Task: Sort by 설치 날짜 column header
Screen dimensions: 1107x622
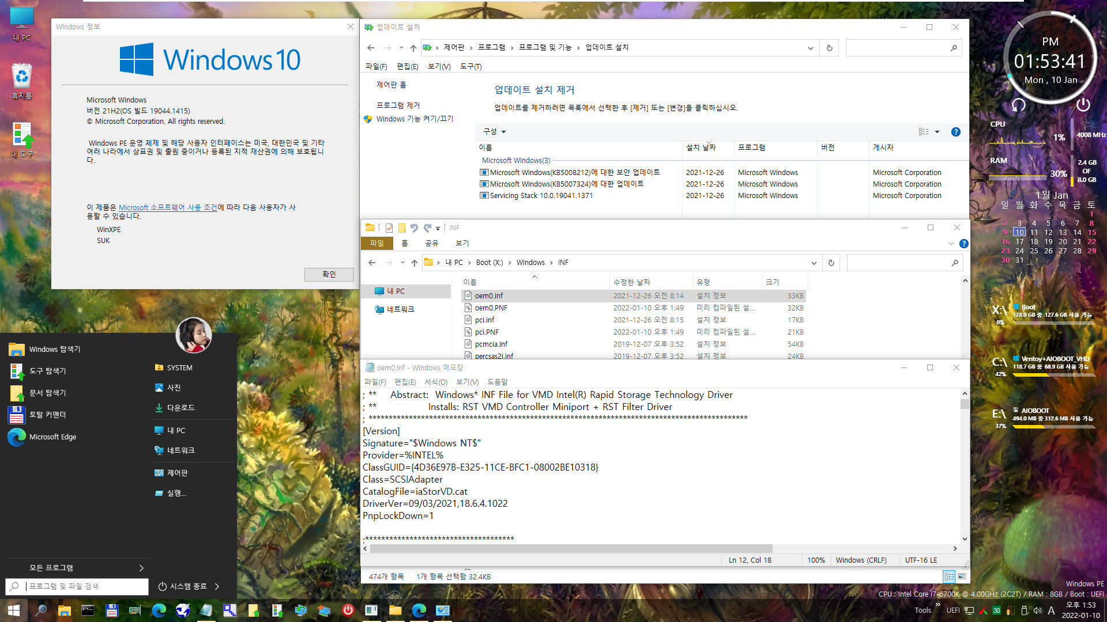Action: tap(707, 148)
